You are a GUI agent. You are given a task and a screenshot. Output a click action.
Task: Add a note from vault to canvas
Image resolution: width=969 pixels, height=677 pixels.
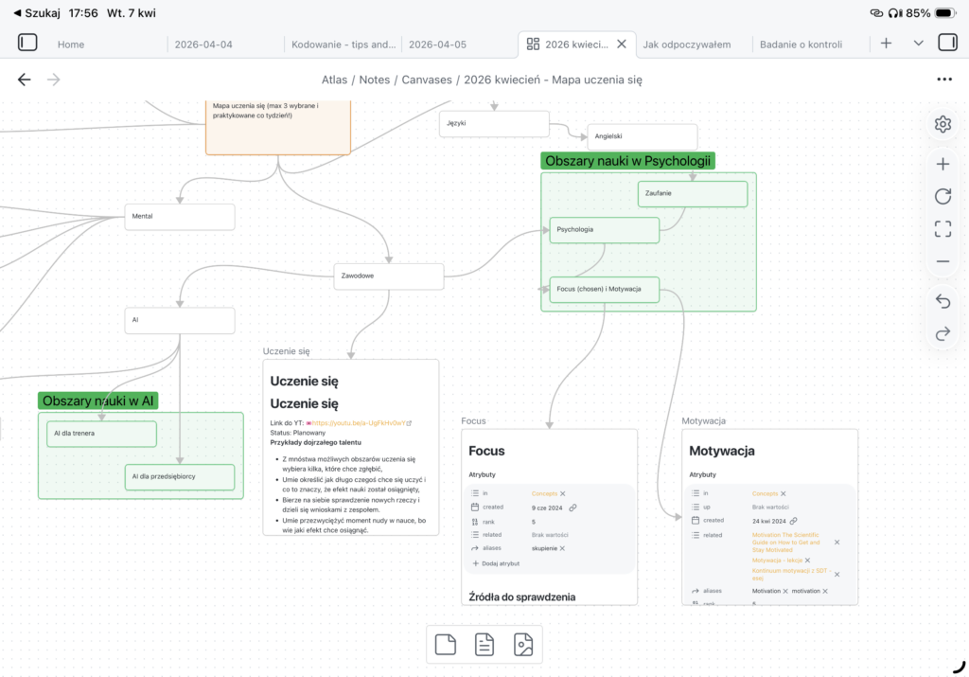(484, 645)
